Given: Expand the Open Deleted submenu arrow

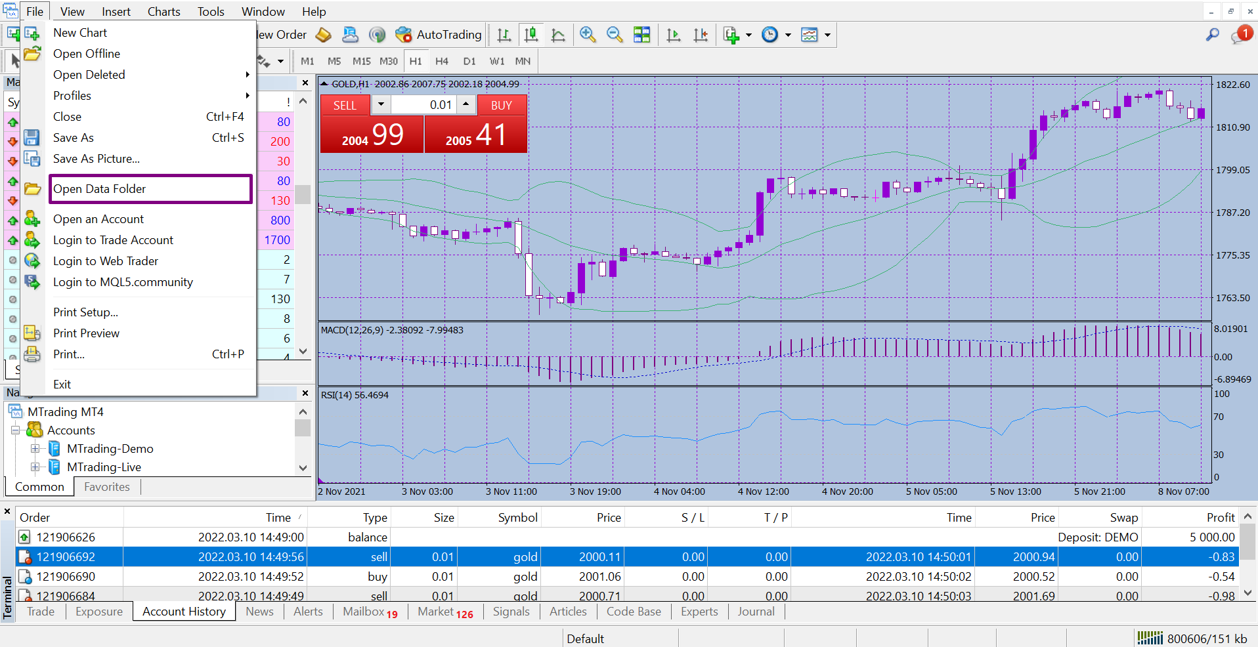Looking at the screenshot, I should 248,75.
